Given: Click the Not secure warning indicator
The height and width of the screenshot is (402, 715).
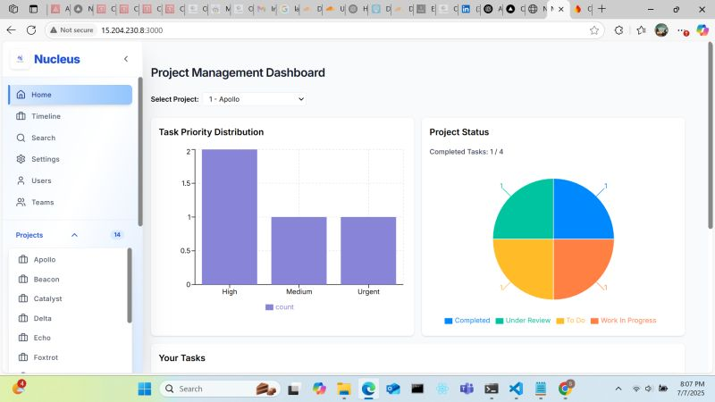Looking at the screenshot, I should pyautogui.click(x=71, y=30).
